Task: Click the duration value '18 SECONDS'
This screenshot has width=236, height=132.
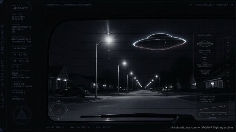Action: click(x=19, y=48)
